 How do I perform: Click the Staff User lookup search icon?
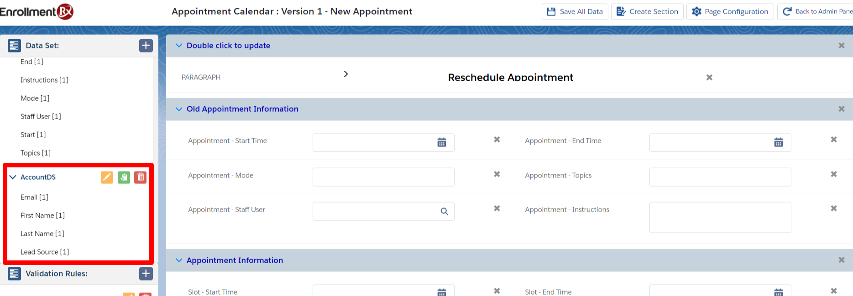point(444,212)
